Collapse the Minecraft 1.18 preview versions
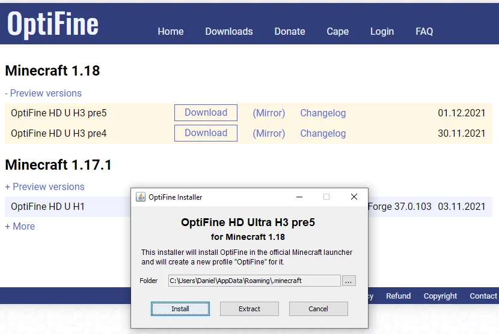 [43, 93]
